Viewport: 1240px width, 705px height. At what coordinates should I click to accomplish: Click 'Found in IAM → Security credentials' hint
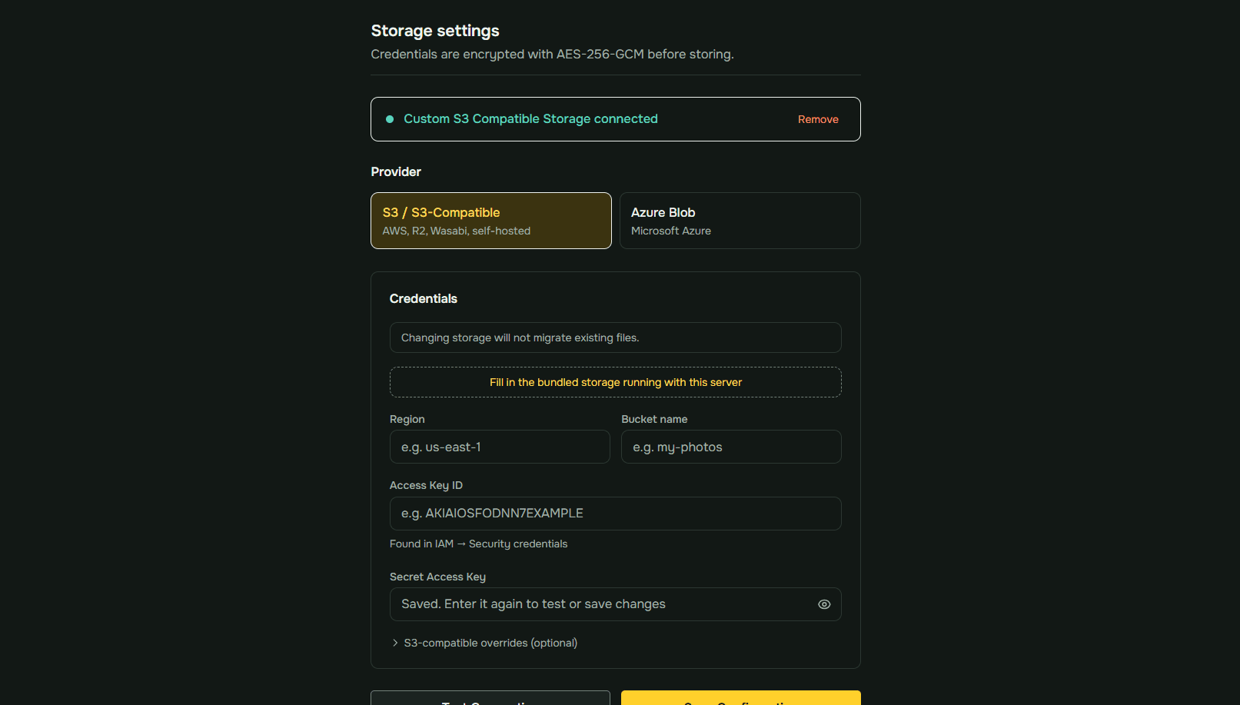tap(478, 544)
